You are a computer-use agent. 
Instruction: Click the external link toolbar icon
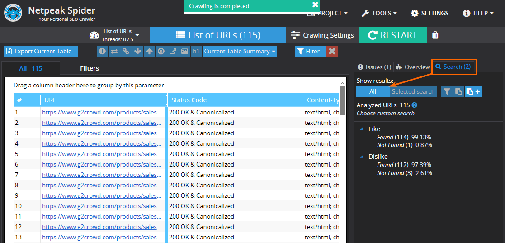click(173, 52)
